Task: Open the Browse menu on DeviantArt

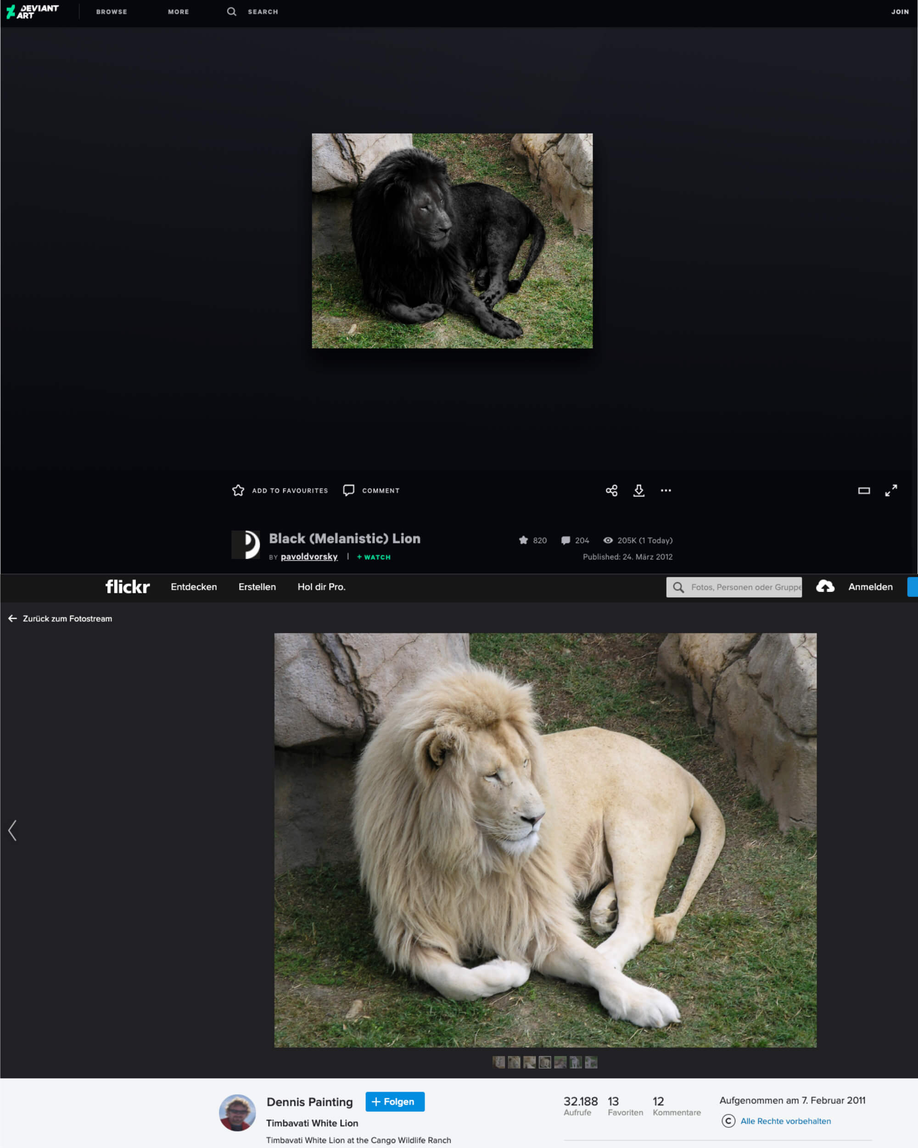Action: (112, 12)
